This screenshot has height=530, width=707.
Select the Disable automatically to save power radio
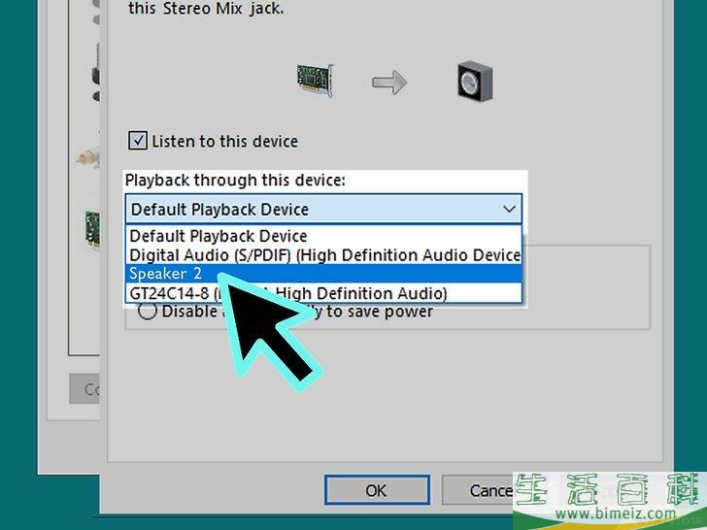click(x=148, y=312)
